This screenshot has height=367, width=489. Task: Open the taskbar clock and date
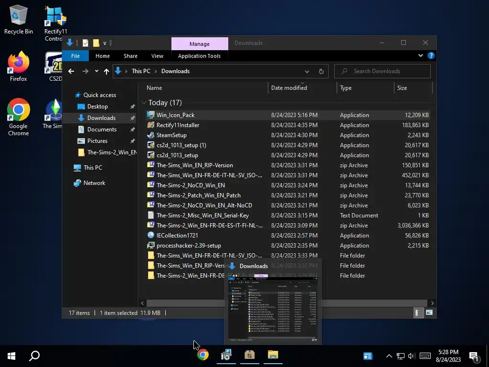[x=448, y=356]
